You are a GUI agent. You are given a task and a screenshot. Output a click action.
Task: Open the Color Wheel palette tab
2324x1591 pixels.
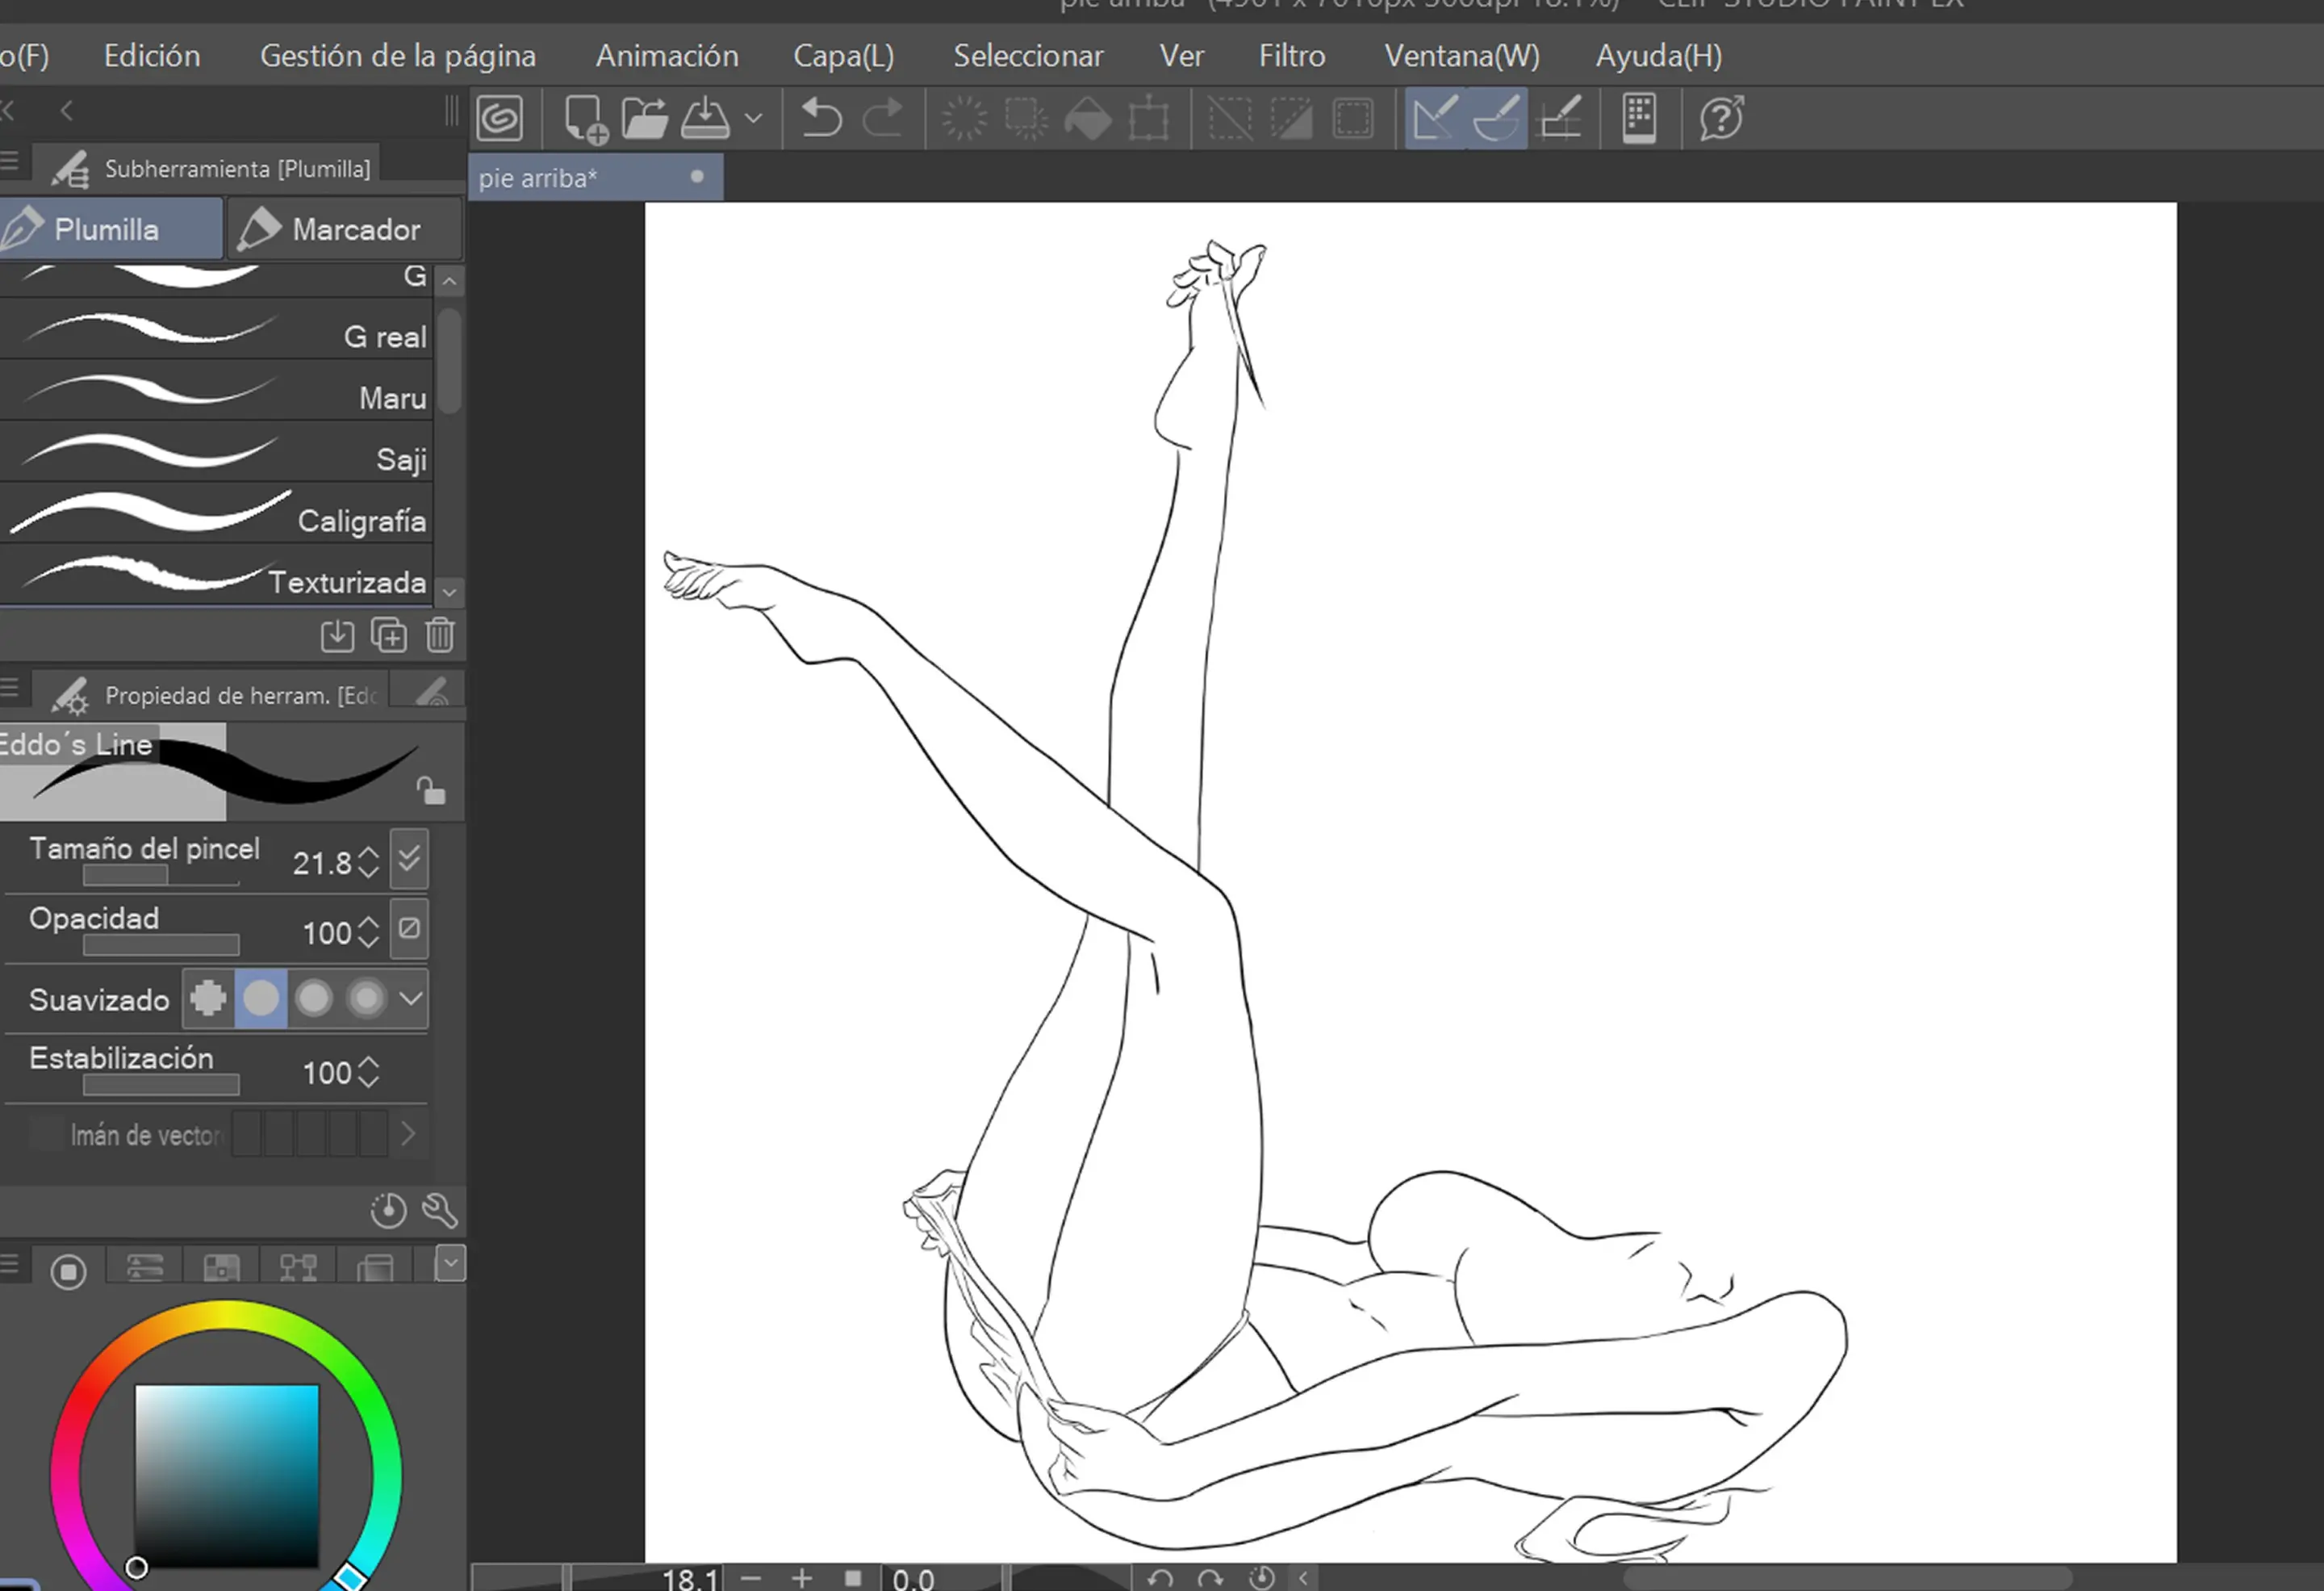tap(68, 1271)
